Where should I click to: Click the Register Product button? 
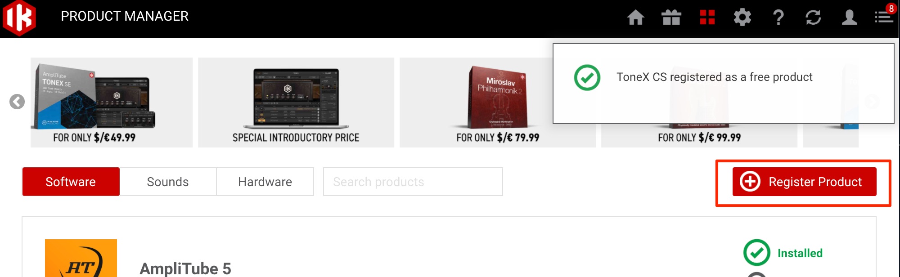tap(804, 182)
